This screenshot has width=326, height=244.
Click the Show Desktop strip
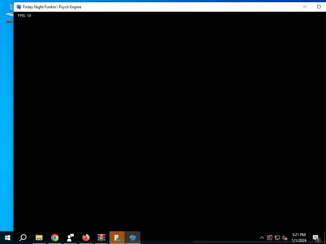coord(325,238)
